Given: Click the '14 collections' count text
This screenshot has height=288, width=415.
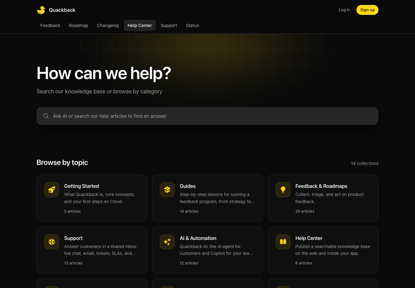Looking at the screenshot, I should click(x=365, y=163).
